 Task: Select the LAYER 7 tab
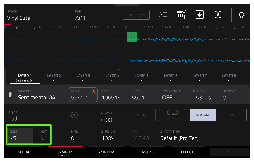(x=200, y=78)
